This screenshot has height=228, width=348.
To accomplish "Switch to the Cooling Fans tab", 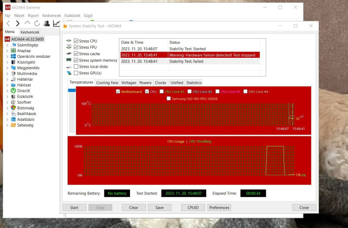I will pyautogui.click(x=107, y=83).
